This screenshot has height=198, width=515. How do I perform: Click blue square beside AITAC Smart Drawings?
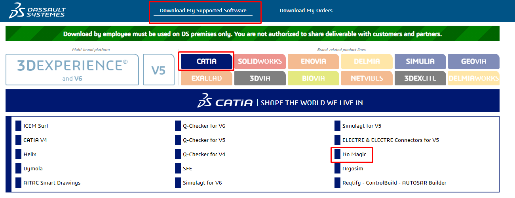(18, 183)
